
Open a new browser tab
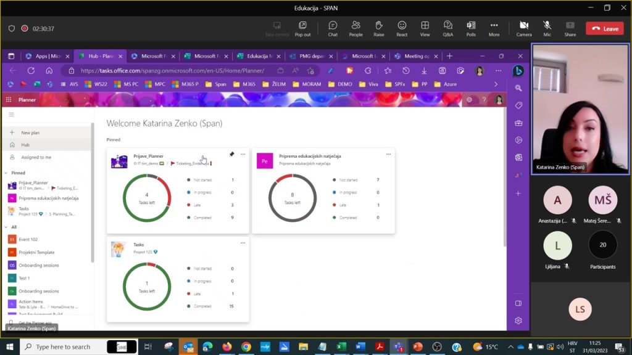(450, 56)
